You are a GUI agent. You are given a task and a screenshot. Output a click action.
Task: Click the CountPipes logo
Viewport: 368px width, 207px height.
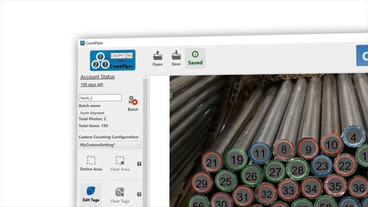click(113, 60)
